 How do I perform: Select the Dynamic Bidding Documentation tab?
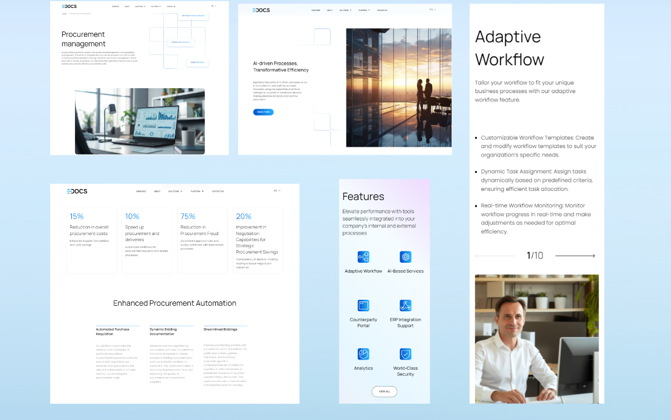tap(171, 331)
